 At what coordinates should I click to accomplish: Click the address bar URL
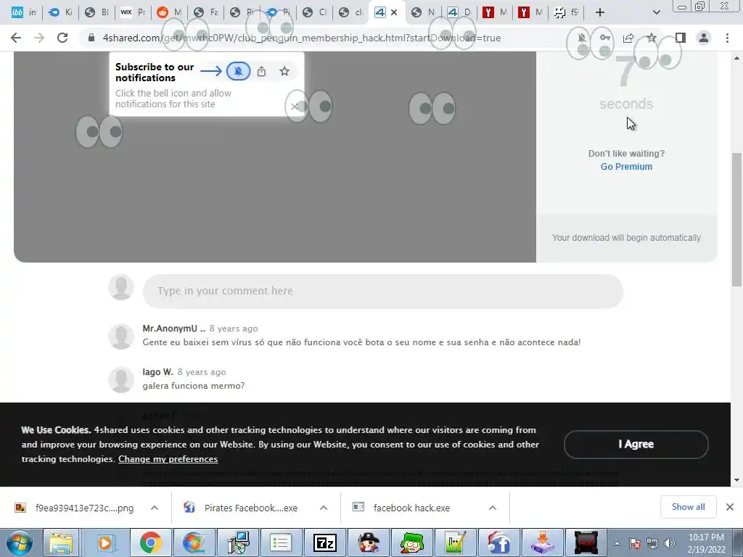[x=301, y=38]
